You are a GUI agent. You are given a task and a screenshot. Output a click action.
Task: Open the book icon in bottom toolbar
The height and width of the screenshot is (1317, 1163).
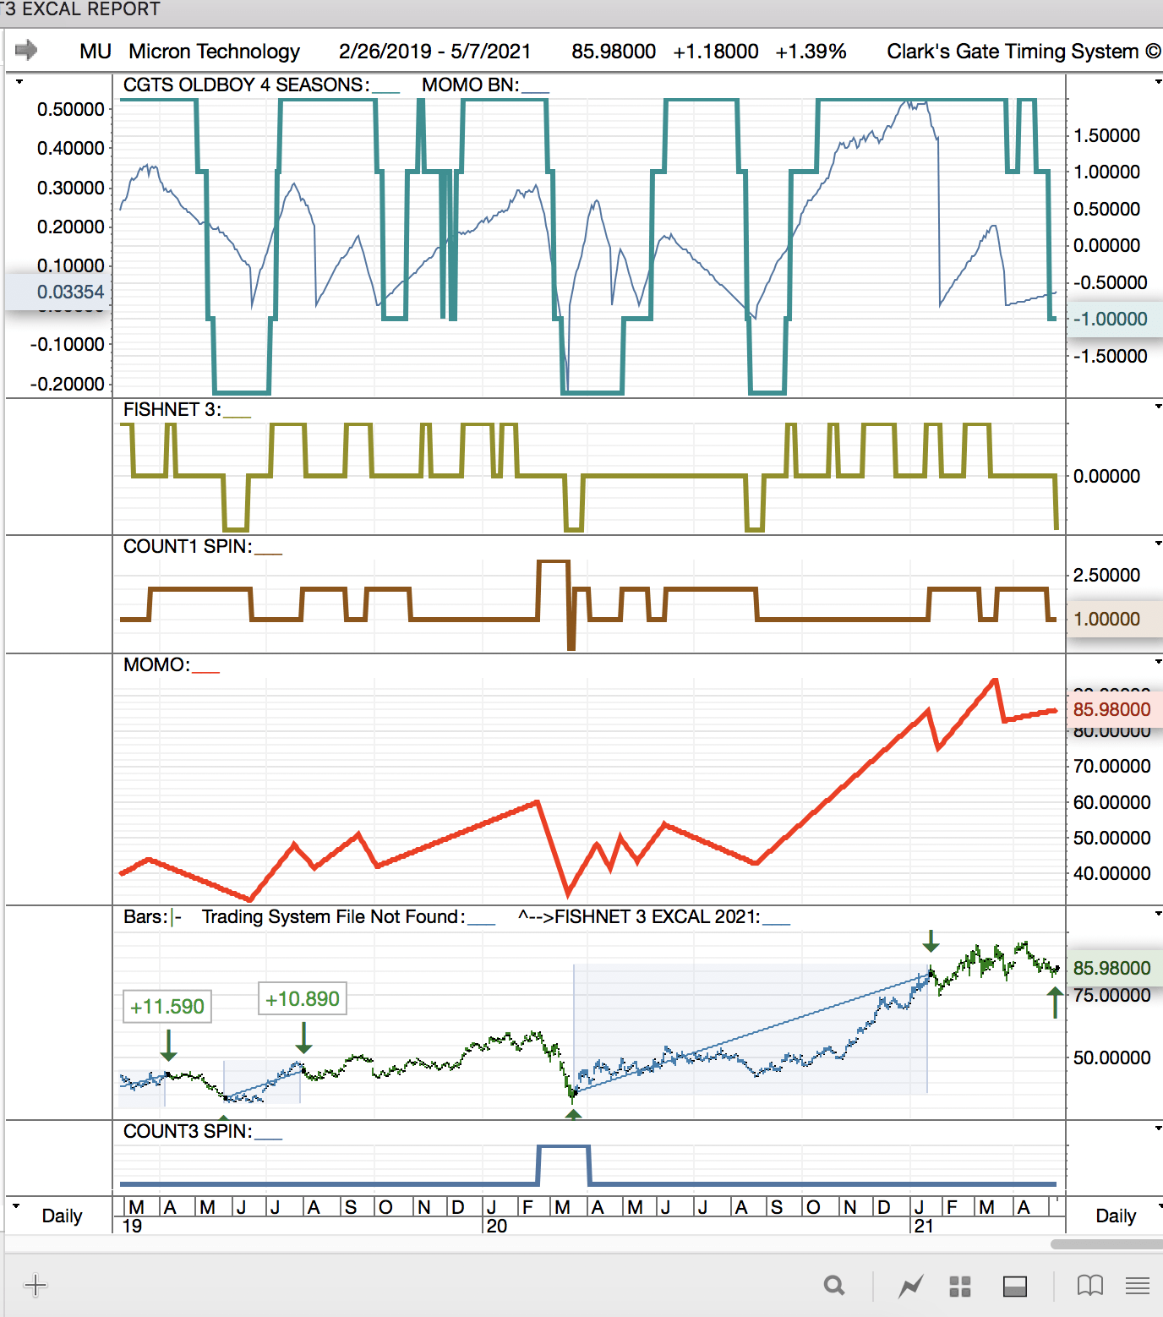click(1090, 1286)
